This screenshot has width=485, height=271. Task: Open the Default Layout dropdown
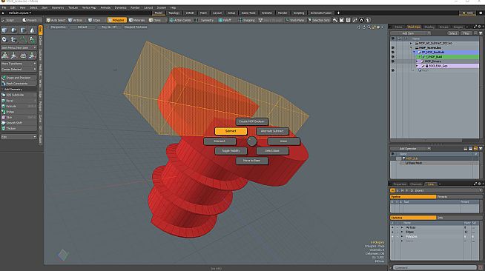tap(20, 13)
